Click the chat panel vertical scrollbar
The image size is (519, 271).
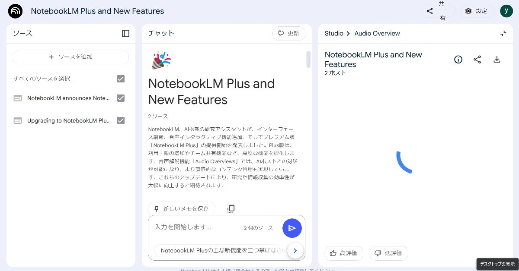point(308,60)
